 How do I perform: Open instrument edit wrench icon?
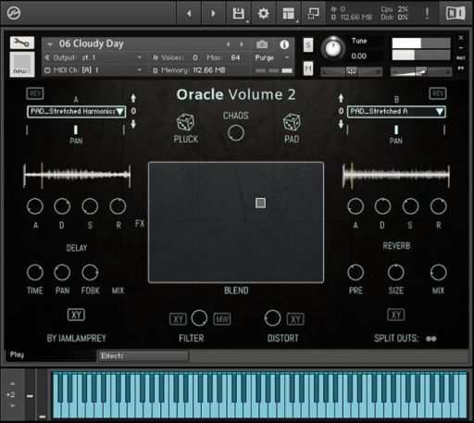pyautogui.click(x=22, y=43)
